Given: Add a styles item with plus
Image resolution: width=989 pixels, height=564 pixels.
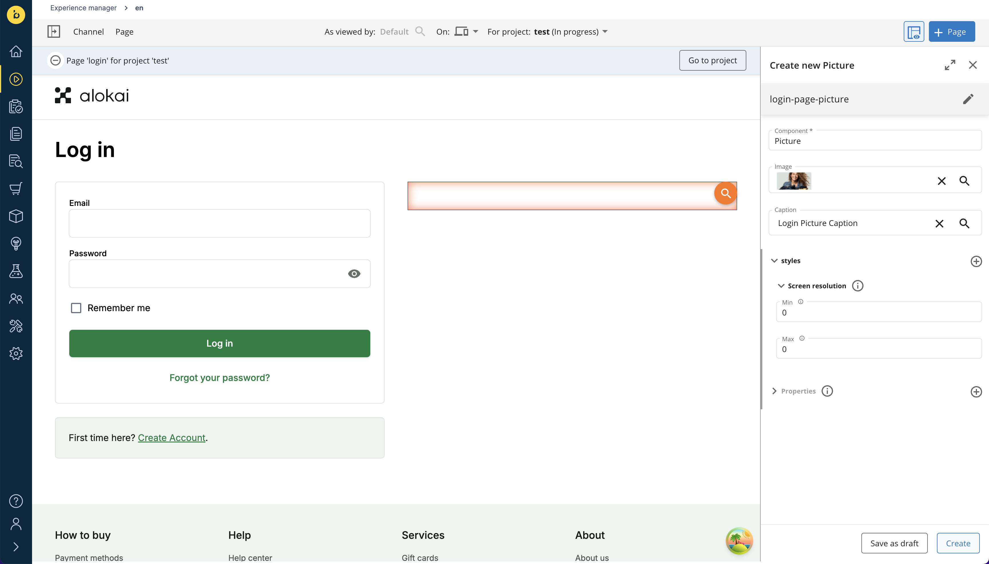Looking at the screenshot, I should click(976, 261).
